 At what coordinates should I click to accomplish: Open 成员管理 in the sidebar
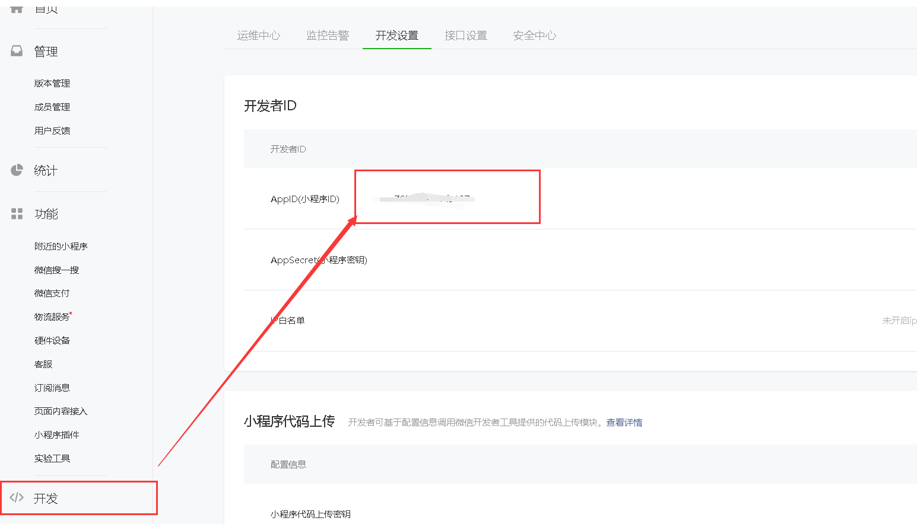pos(52,107)
